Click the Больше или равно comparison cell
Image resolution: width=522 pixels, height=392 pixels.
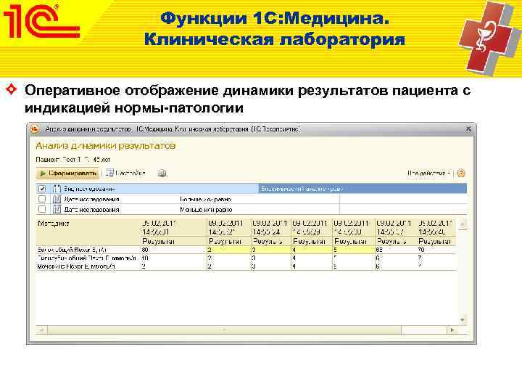click(205, 200)
